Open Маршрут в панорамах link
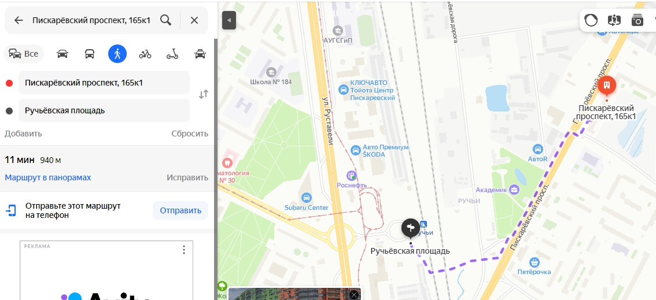The height and width of the screenshot is (300, 656). pyautogui.click(x=47, y=177)
